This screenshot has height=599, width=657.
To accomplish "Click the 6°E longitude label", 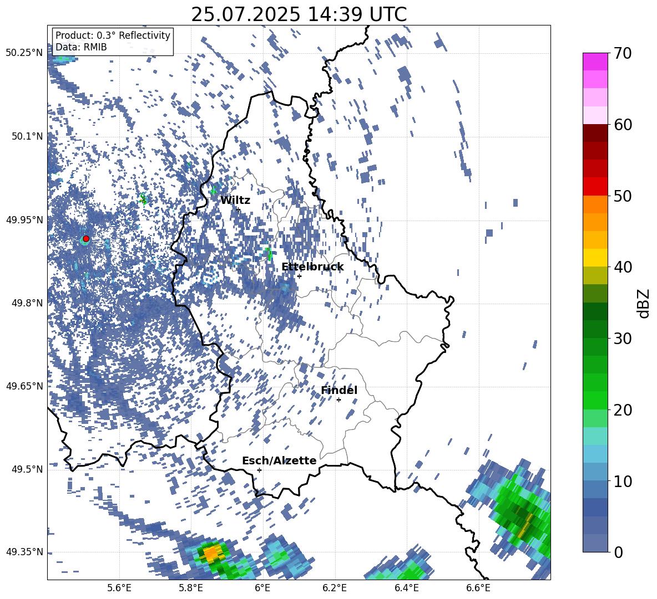I will tap(262, 588).
